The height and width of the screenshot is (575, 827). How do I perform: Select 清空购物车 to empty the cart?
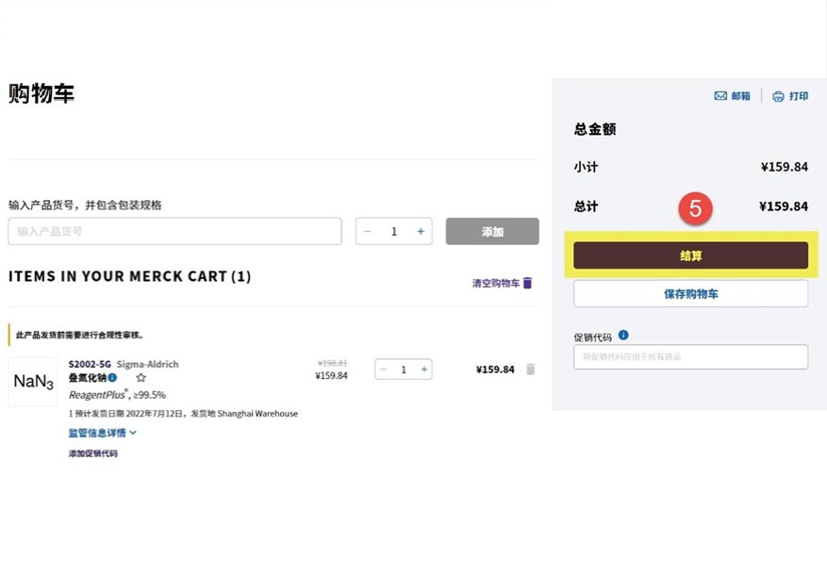[x=496, y=282]
